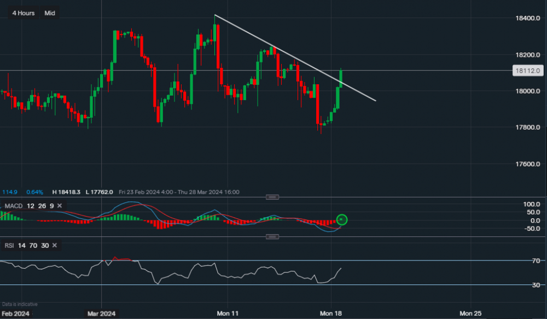The height and width of the screenshot is (319, 547).
Task: Click the Mar 2024 date label
Action: (x=102, y=314)
